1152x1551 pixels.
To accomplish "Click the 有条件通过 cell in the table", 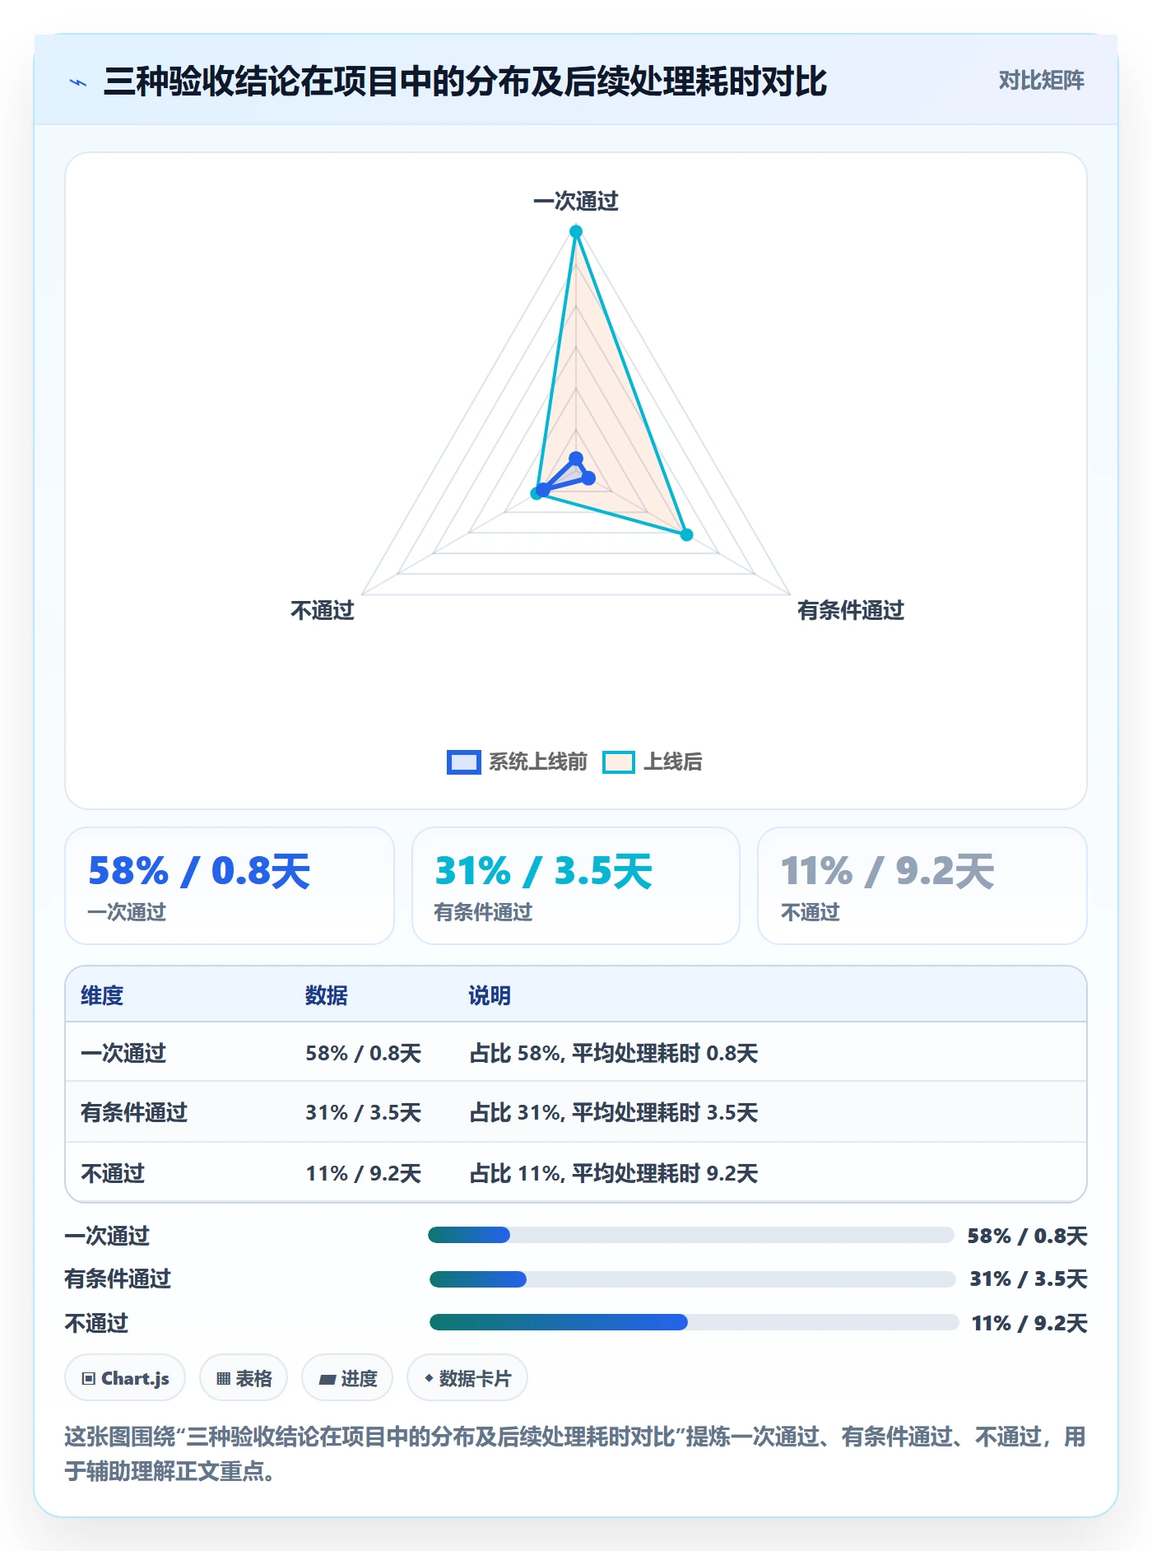I will click(x=134, y=1112).
